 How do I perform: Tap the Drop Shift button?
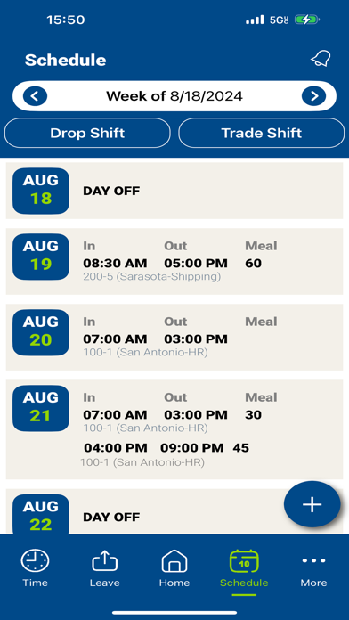click(87, 133)
